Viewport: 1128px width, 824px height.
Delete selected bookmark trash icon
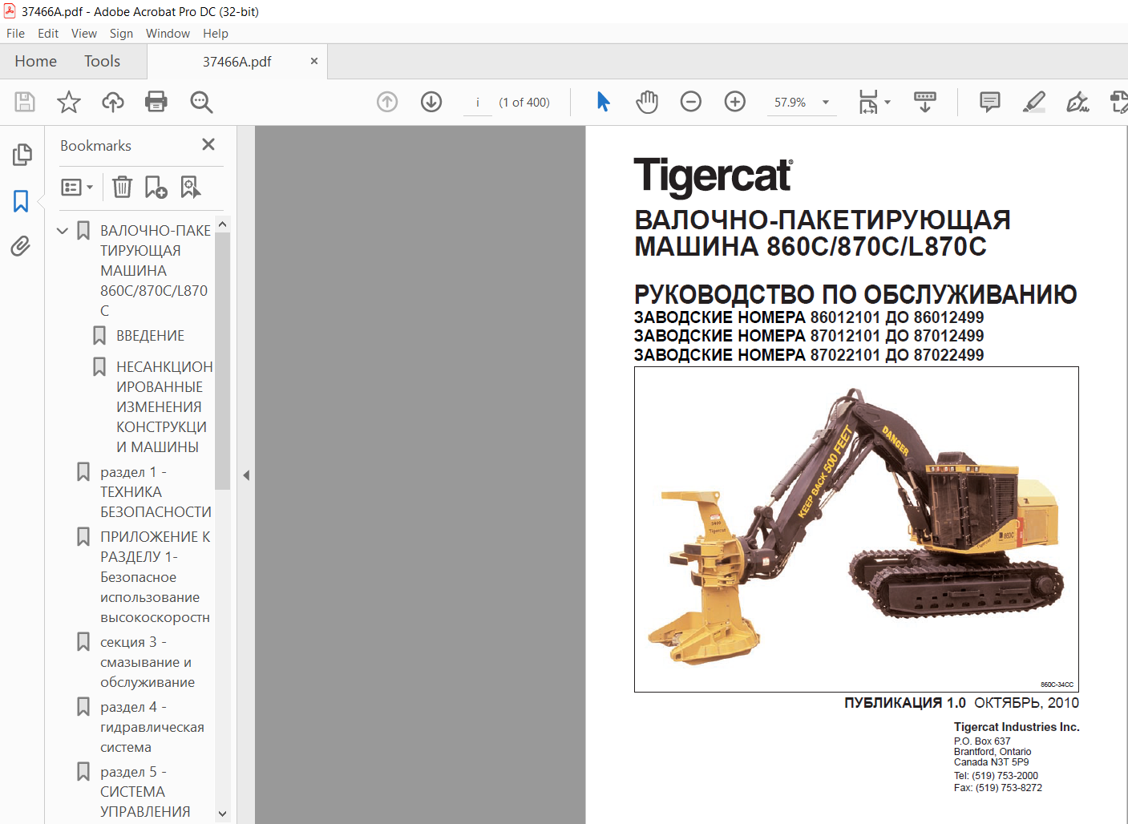click(122, 187)
